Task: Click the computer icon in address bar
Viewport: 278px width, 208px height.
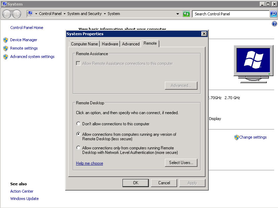Action: pyautogui.click(x=30, y=14)
